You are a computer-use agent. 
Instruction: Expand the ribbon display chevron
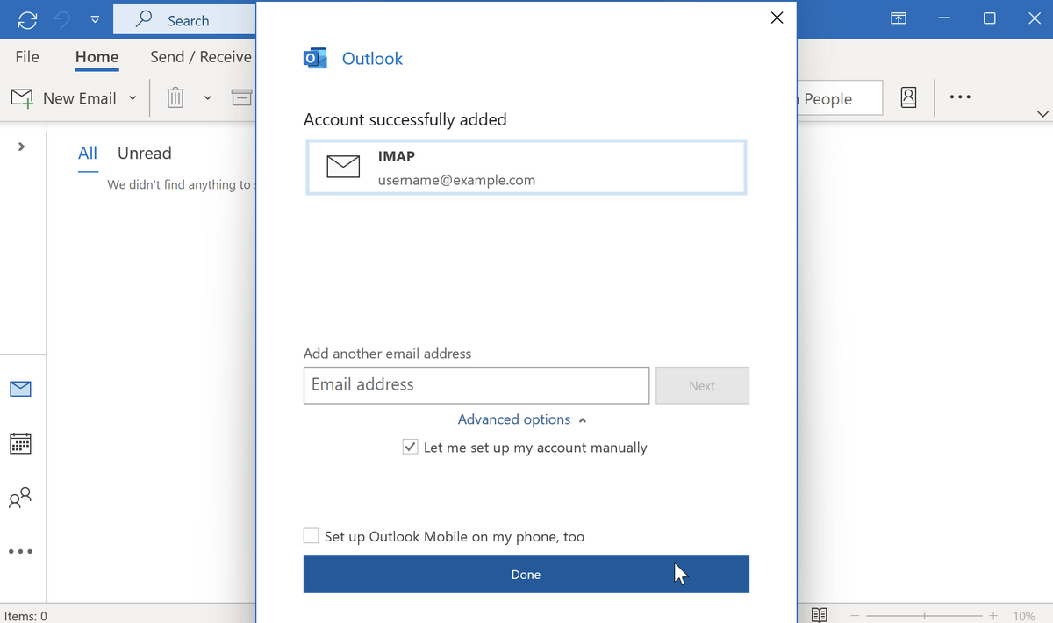(1042, 114)
